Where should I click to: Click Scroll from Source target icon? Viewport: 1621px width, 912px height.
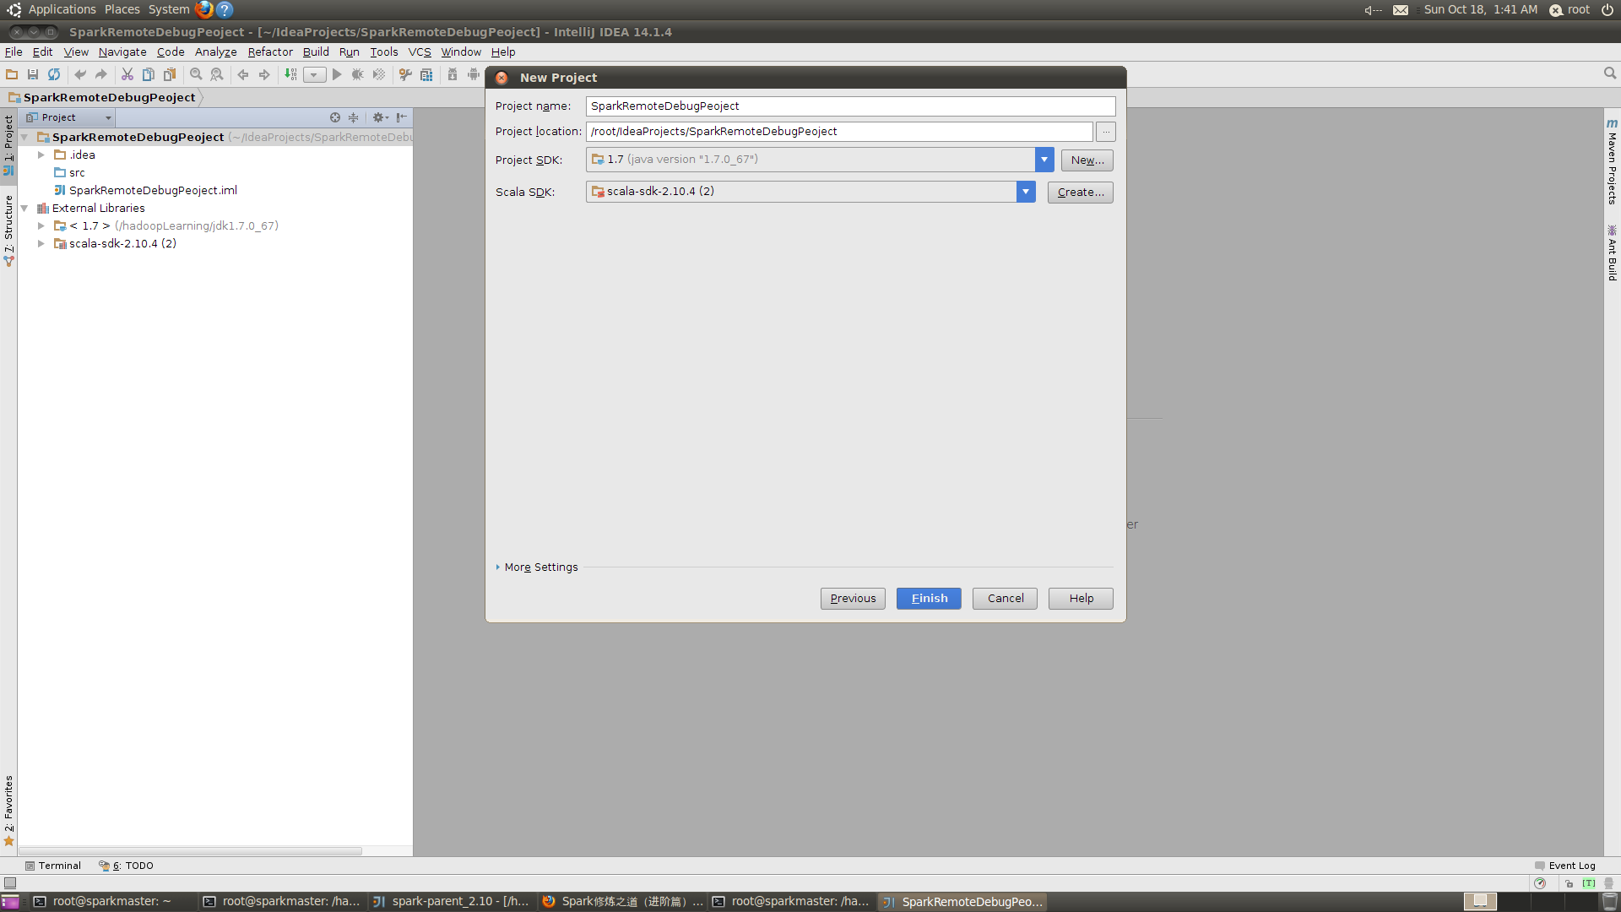tap(335, 117)
